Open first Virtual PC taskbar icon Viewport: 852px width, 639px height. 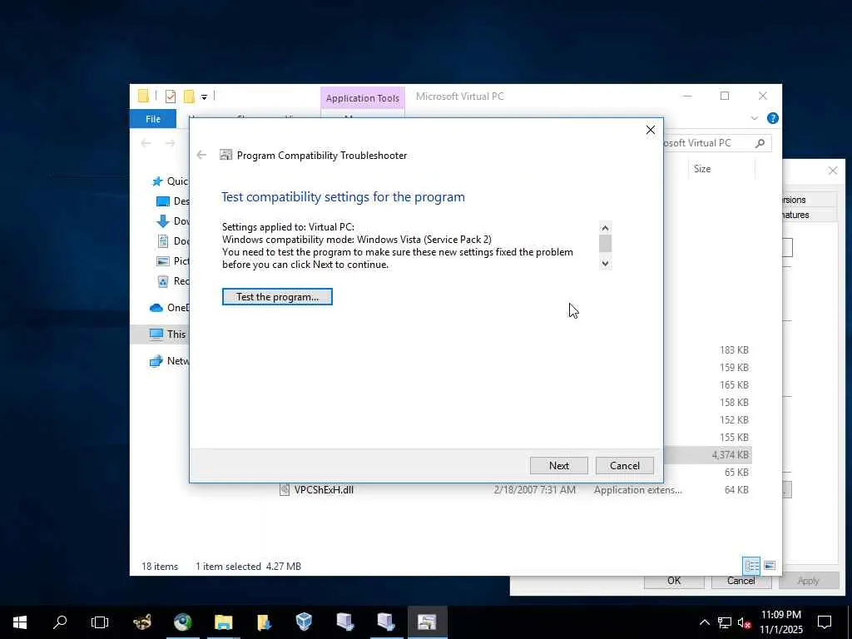pos(345,622)
